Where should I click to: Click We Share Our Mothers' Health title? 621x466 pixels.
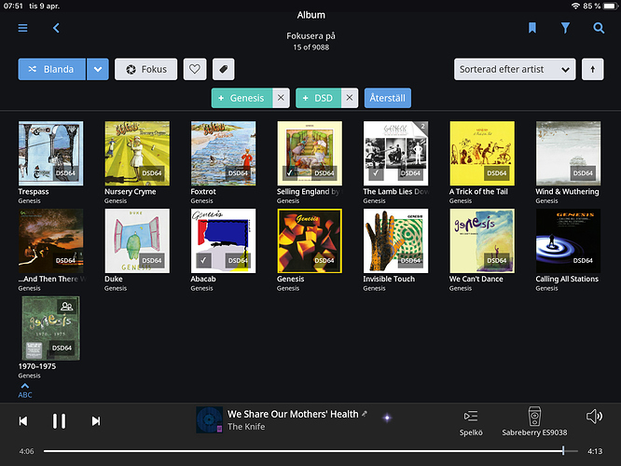[293, 414]
